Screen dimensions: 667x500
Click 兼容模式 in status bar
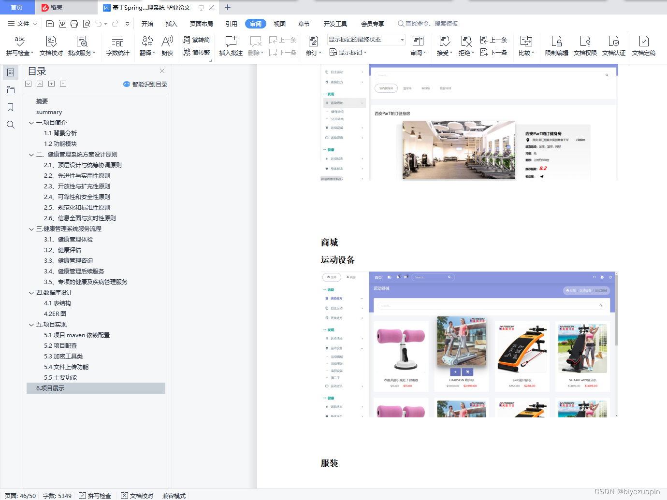coord(174,496)
